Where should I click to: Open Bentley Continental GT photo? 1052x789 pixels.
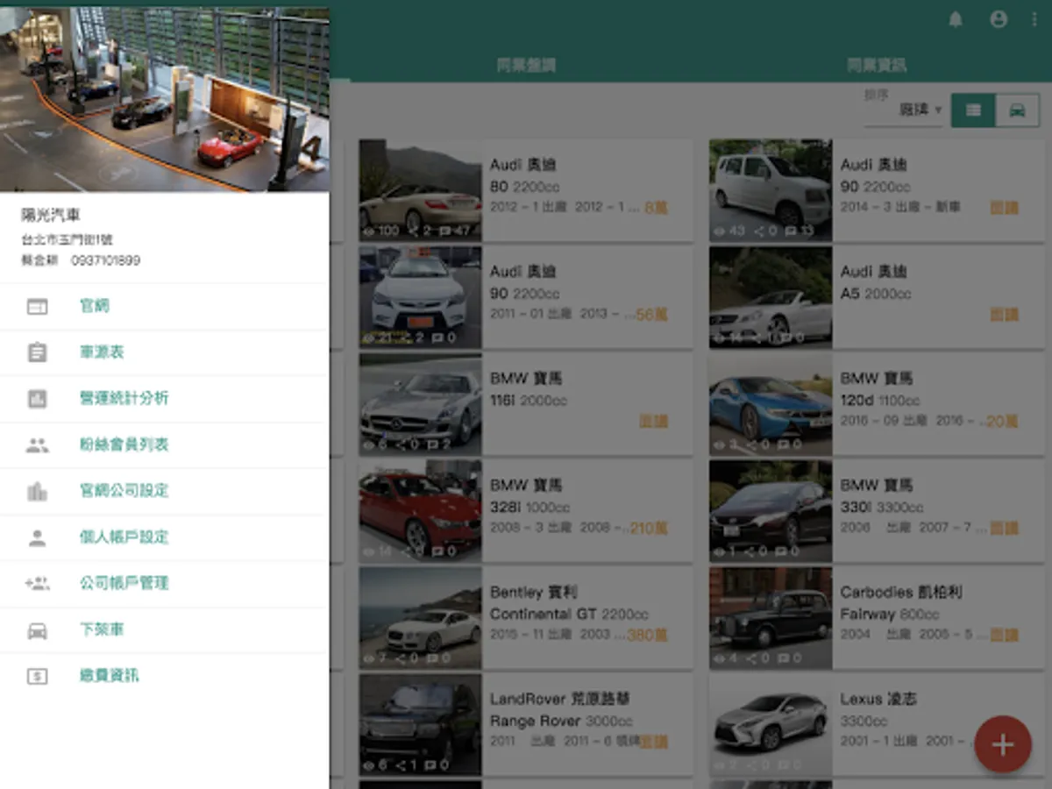click(420, 618)
